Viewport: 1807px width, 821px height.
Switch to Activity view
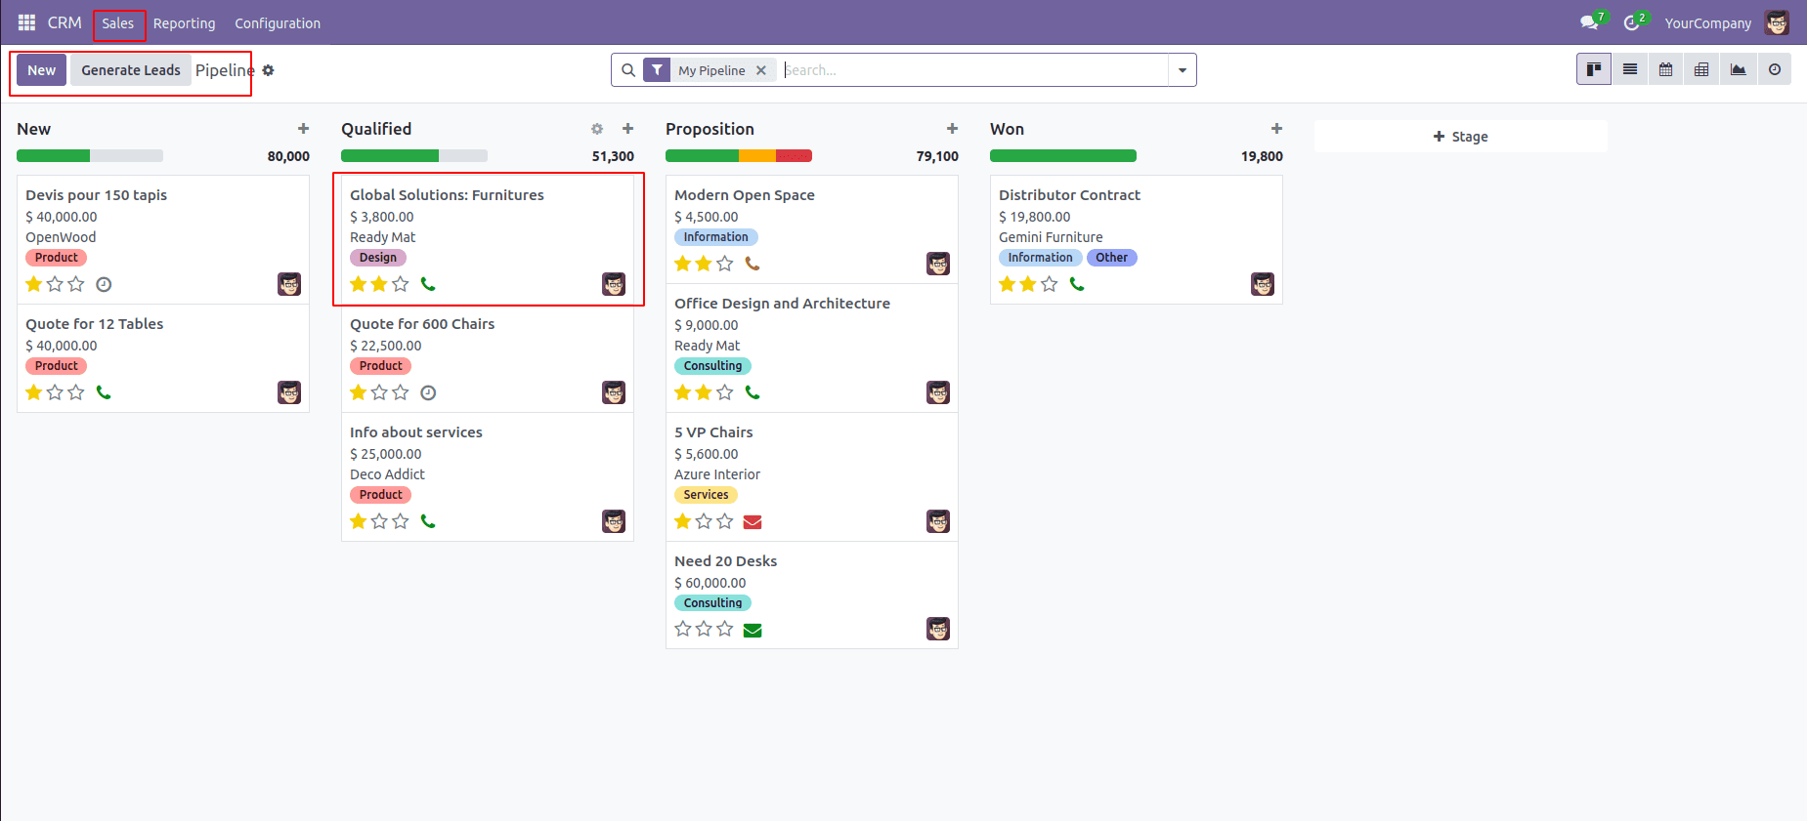tap(1774, 69)
